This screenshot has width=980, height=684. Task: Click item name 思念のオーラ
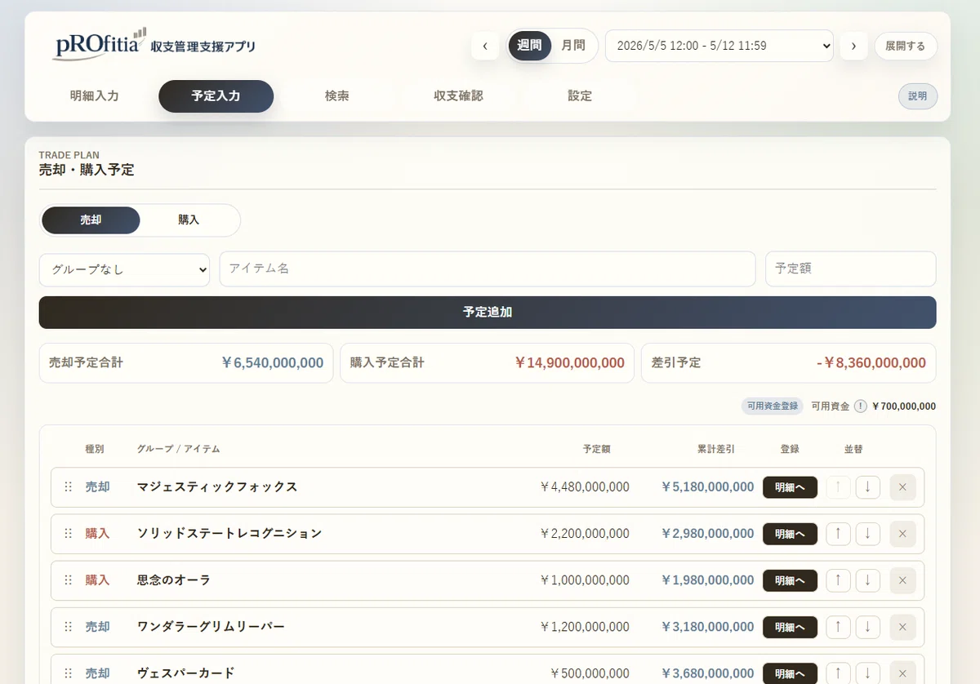coord(174,580)
